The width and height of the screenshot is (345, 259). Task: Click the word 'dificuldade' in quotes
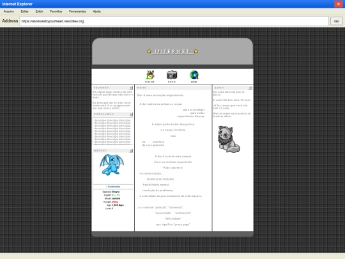(x=173, y=219)
